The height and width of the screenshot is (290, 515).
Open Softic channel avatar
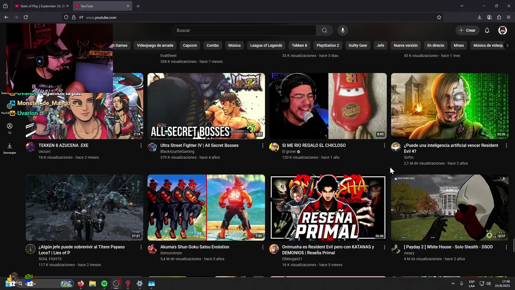(396, 147)
